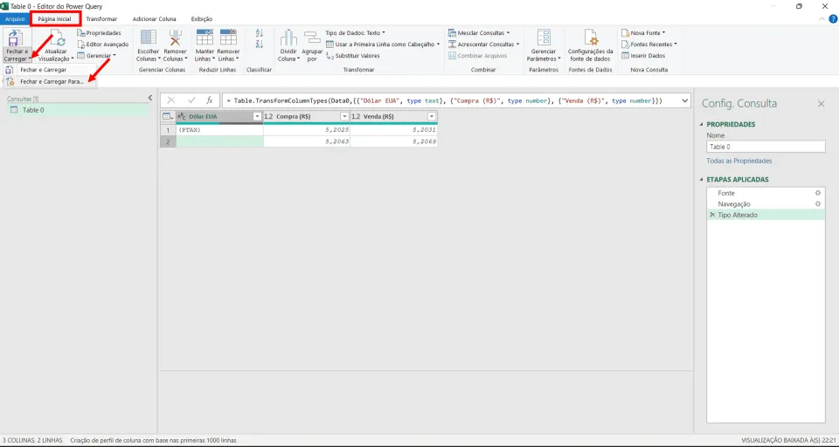Open the Editor Avançado
The image size is (839, 447).
(103, 45)
